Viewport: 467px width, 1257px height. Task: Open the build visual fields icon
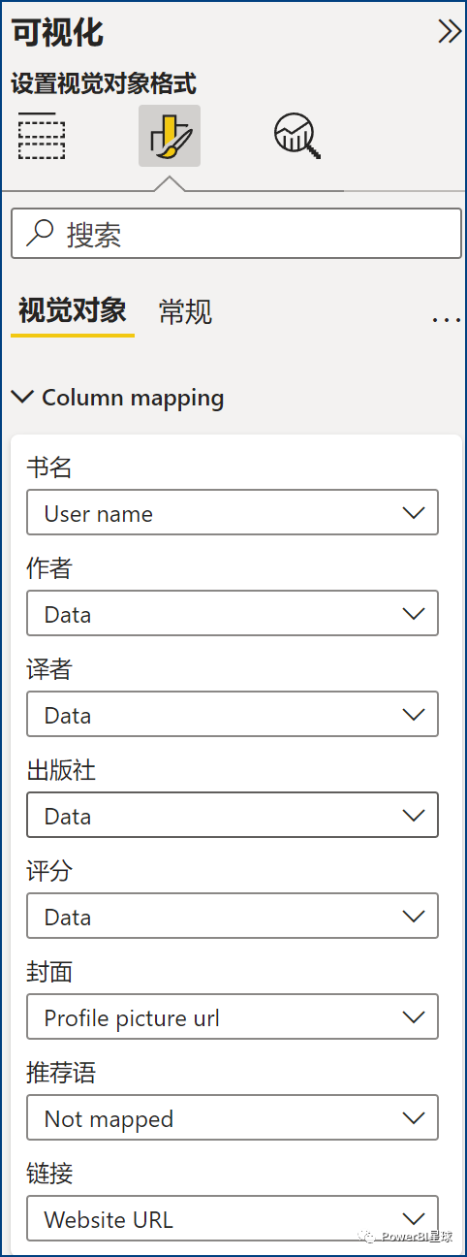(x=42, y=136)
